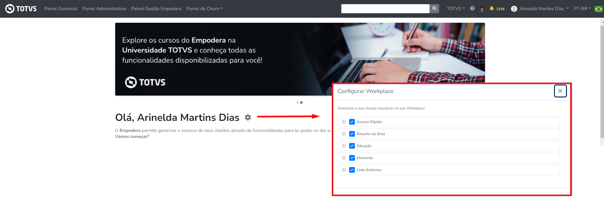Click the Vamos começar? text
The image size is (604, 205).
(132, 137)
